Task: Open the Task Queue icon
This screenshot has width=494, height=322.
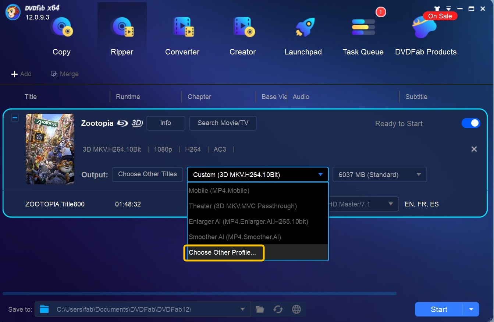Action: (363, 28)
